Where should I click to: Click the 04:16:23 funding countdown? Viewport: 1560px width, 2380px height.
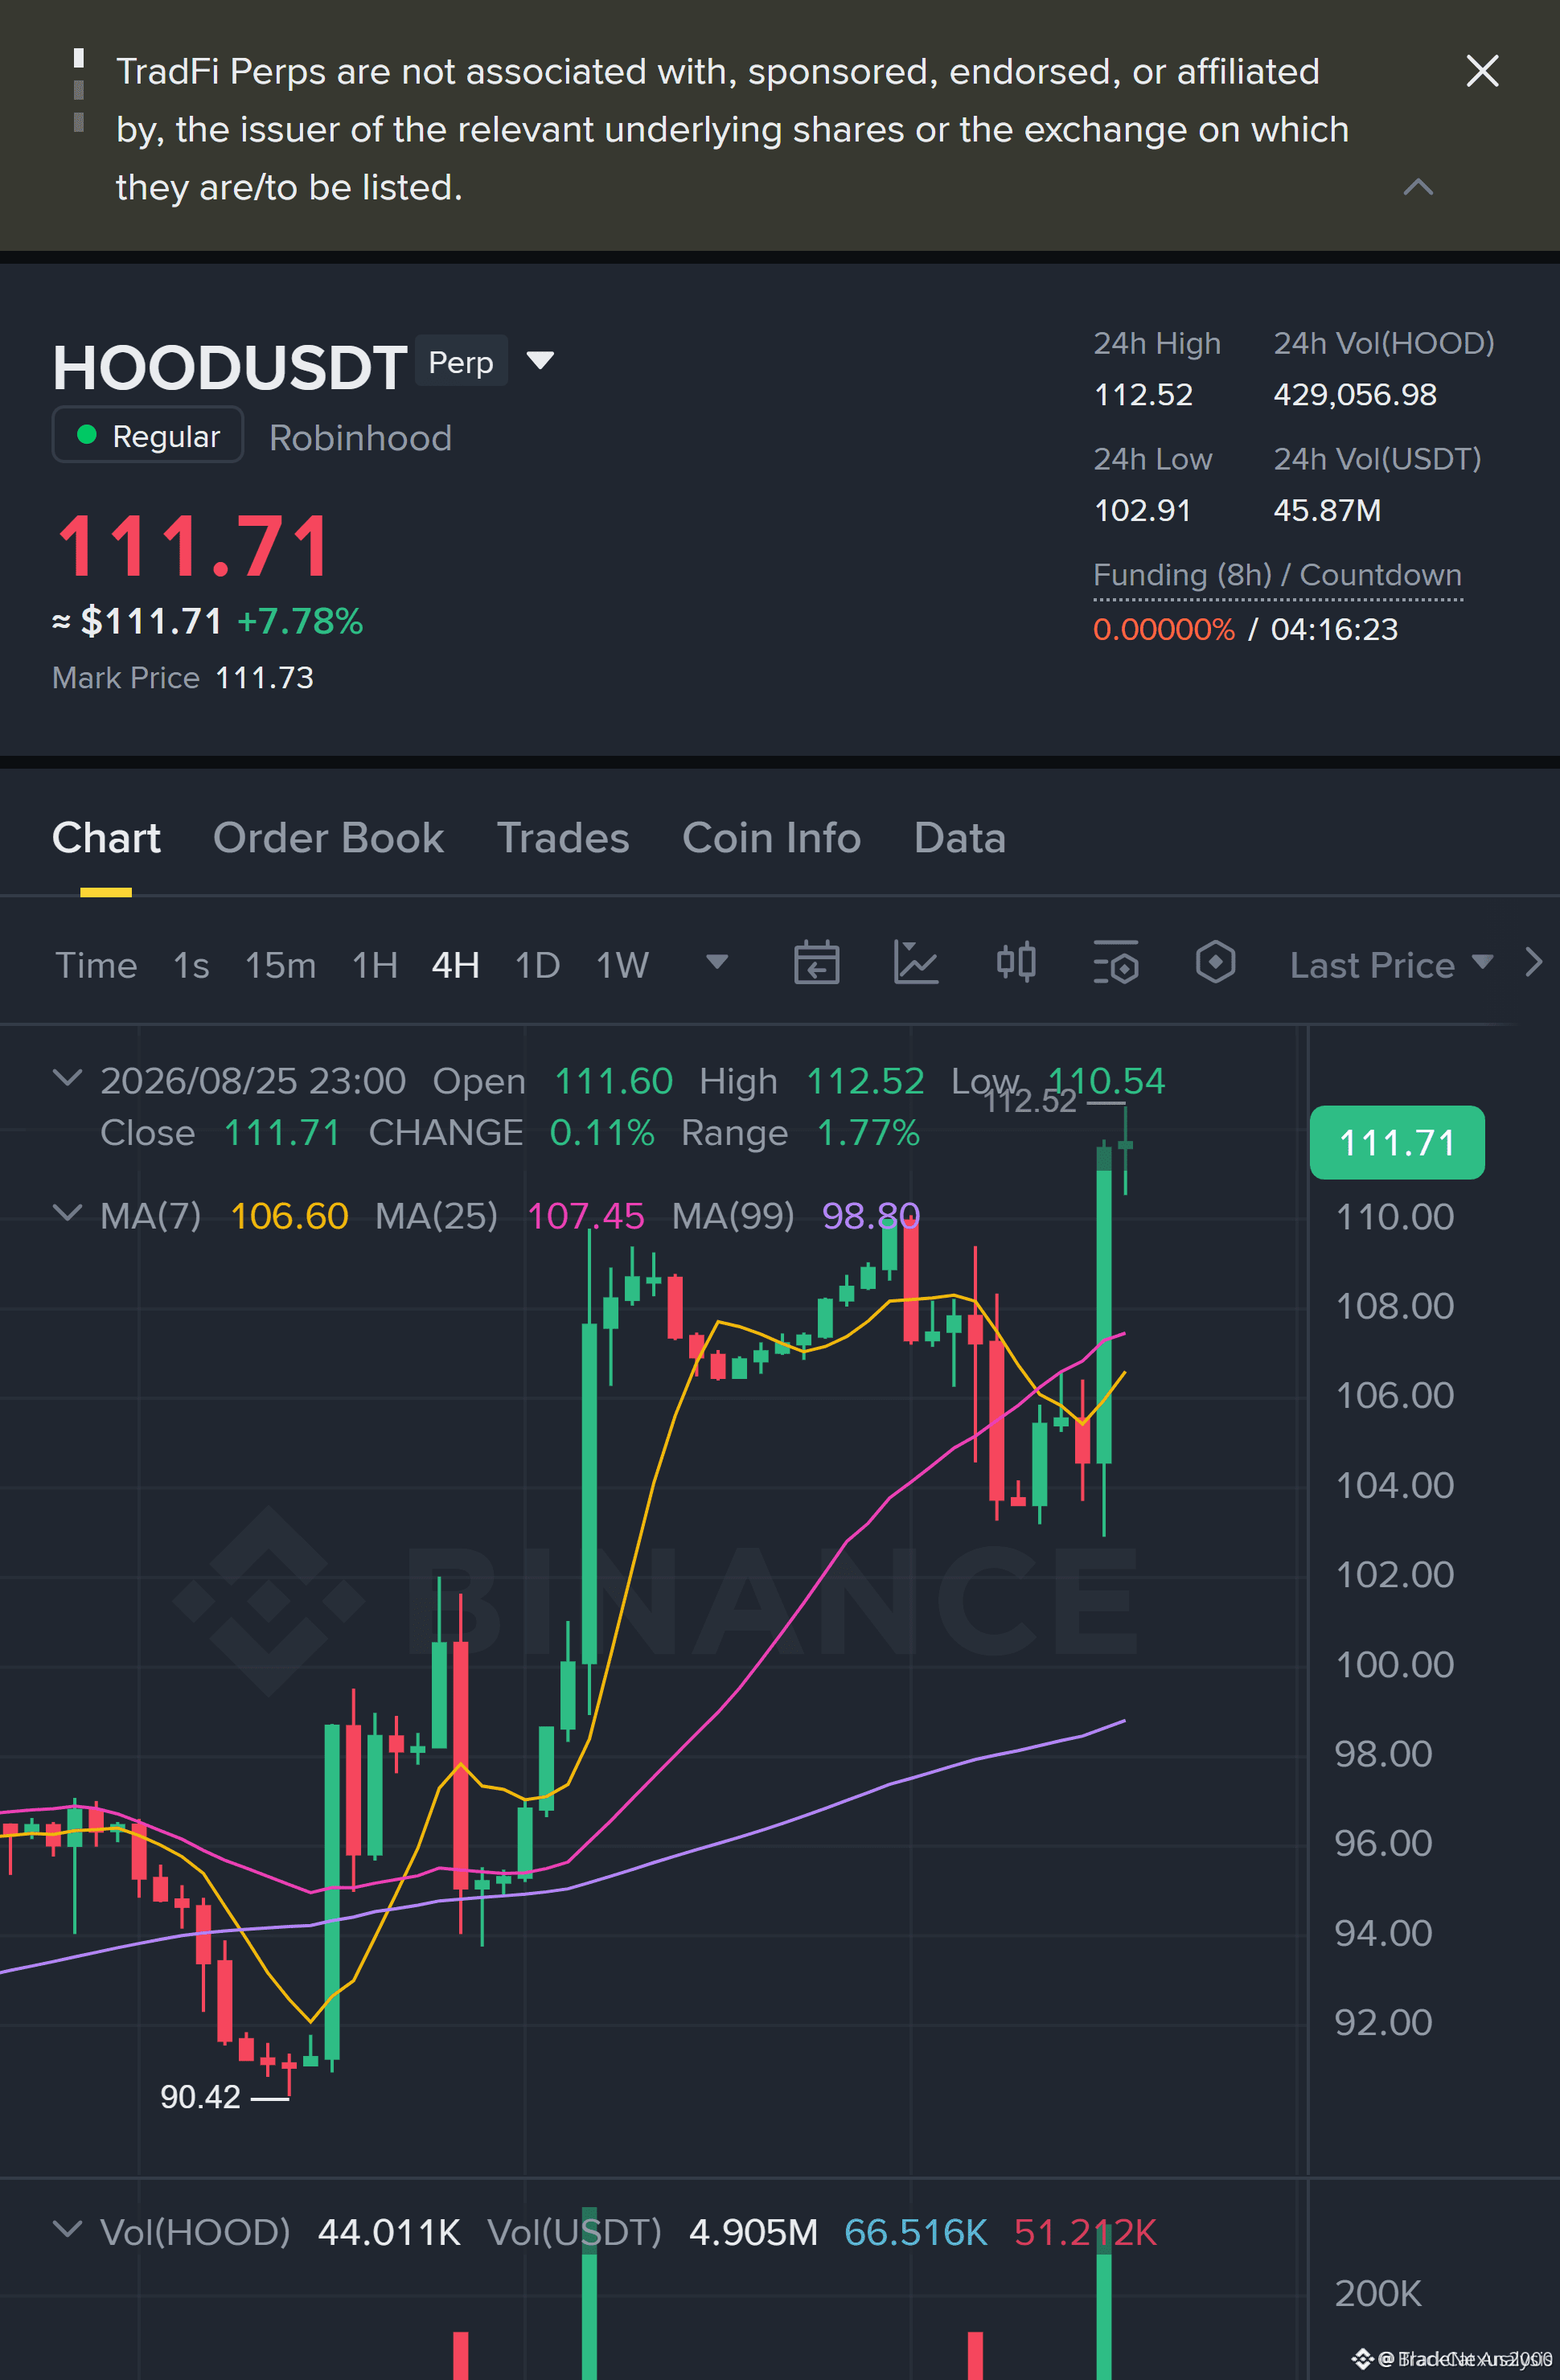coord(1334,629)
